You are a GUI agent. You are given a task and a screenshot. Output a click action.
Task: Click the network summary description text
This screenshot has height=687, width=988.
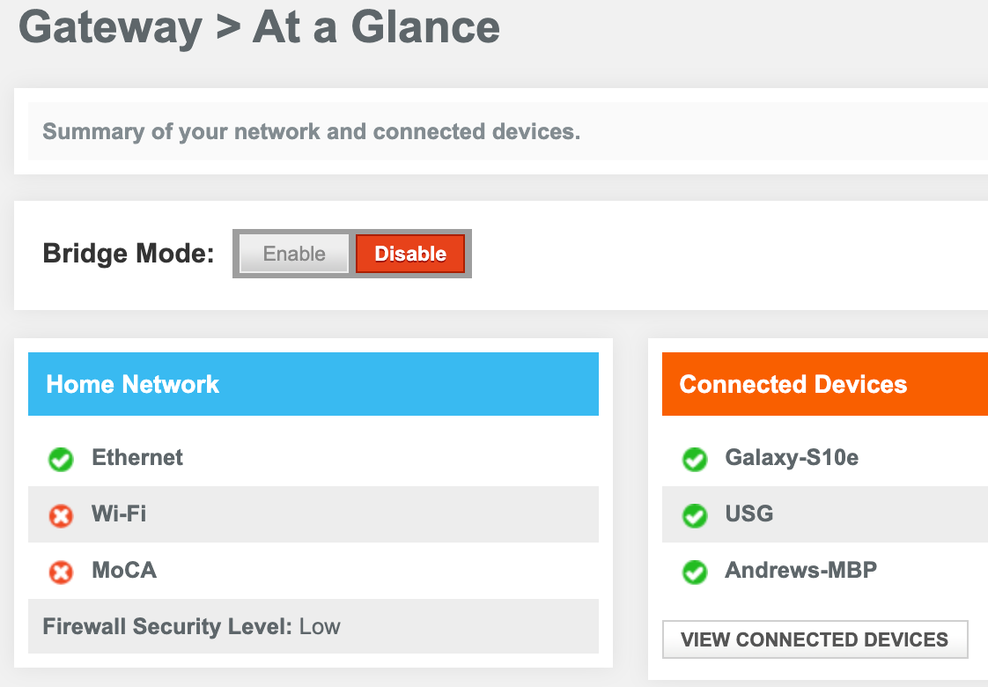pyautogui.click(x=312, y=132)
